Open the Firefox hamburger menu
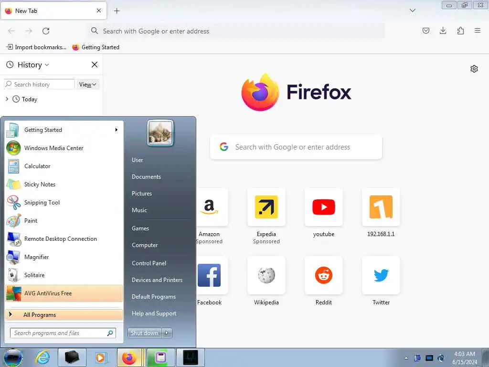Viewport: 489px width, 367px height. pyautogui.click(x=478, y=31)
